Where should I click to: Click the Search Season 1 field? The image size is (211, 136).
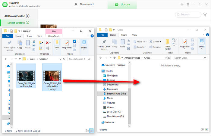[x=80, y=59]
